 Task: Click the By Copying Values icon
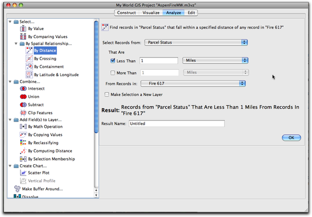23,135
